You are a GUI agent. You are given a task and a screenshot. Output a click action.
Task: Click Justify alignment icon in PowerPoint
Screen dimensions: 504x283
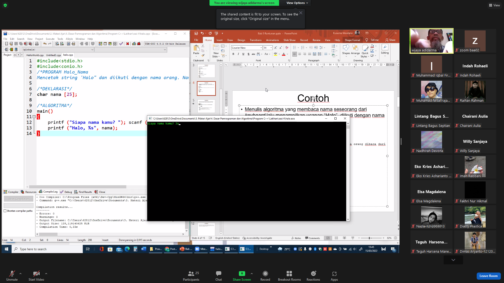click(309, 54)
